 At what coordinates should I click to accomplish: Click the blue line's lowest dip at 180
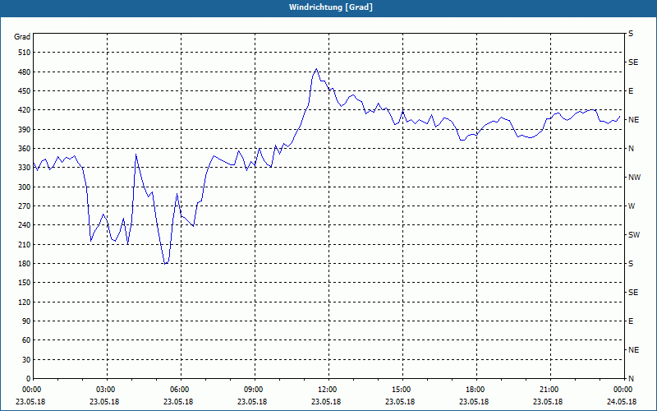pos(166,264)
